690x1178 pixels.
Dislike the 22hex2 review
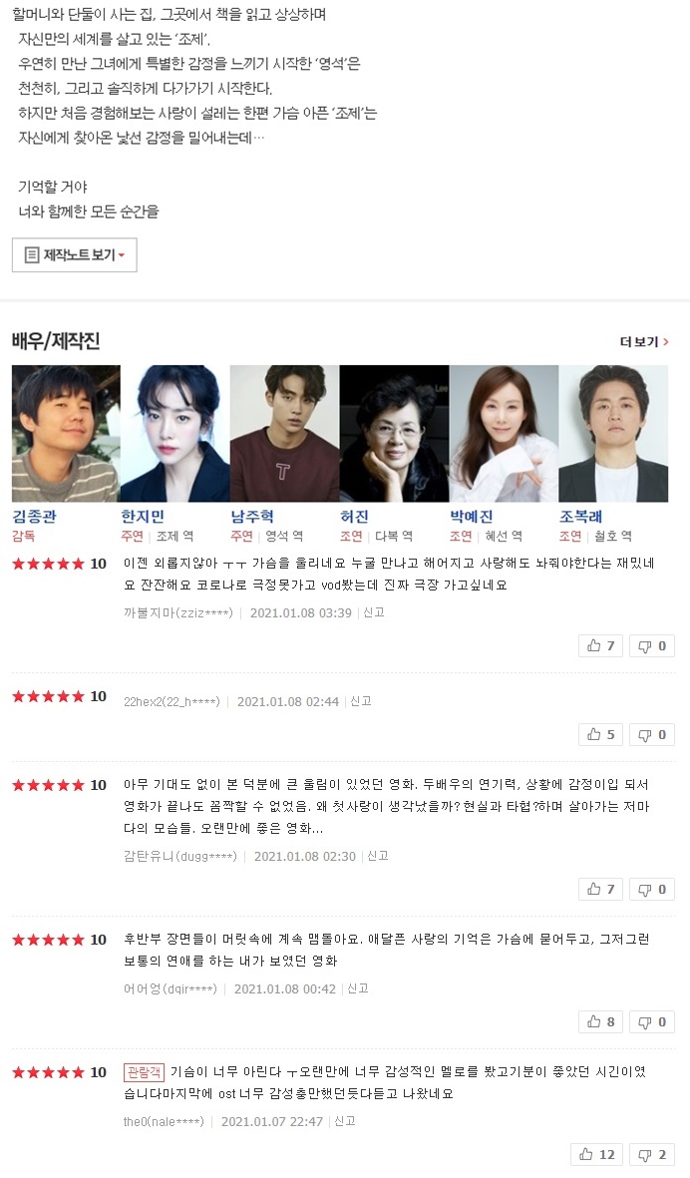[652, 735]
